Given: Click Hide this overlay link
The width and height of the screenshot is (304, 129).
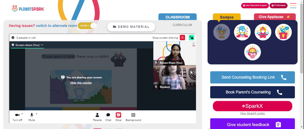Looking at the screenshot, I should pos(81,83).
